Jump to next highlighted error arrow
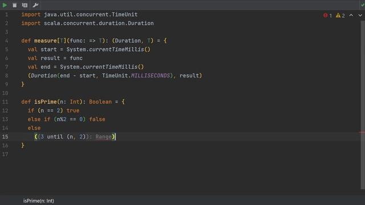 [360, 15]
